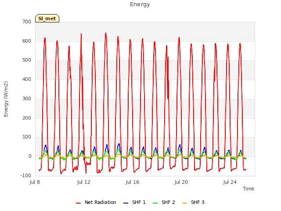The width and height of the screenshot is (281, 211).
Task: Toggle SHF 3 legend entry
Action: click(x=193, y=202)
